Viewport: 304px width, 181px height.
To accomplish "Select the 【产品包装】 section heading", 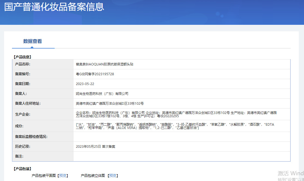I will pos(22,169).
